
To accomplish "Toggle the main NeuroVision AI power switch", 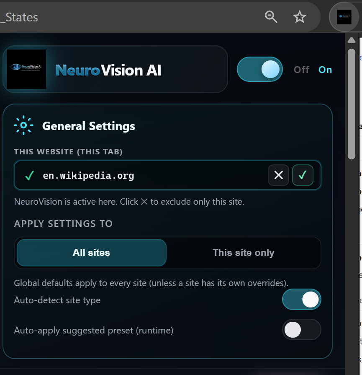I will 259,69.
